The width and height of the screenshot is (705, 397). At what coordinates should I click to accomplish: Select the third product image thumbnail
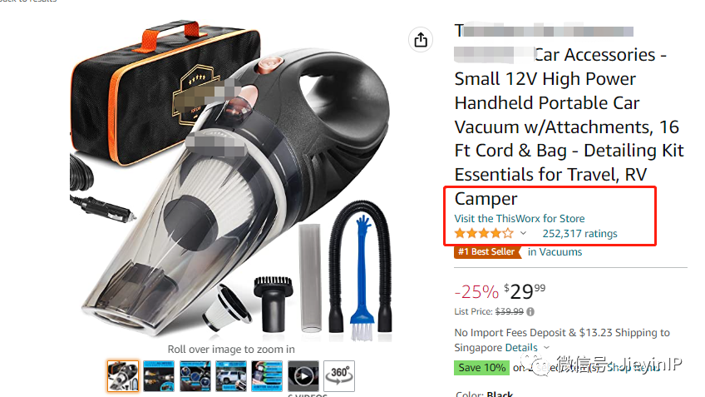(x=195, y=376)
